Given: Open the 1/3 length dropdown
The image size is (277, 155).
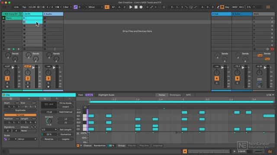Looking at the screenshot, I should [49, 130].
